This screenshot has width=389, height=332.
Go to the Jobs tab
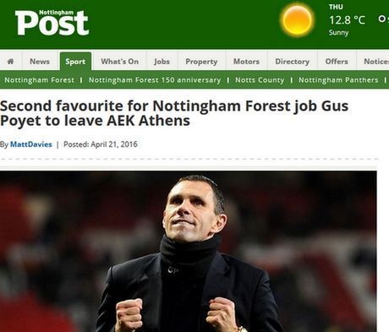coord(162,61)
